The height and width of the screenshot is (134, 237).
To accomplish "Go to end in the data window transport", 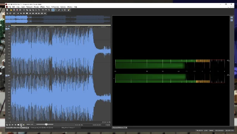I will click(15, 125).
